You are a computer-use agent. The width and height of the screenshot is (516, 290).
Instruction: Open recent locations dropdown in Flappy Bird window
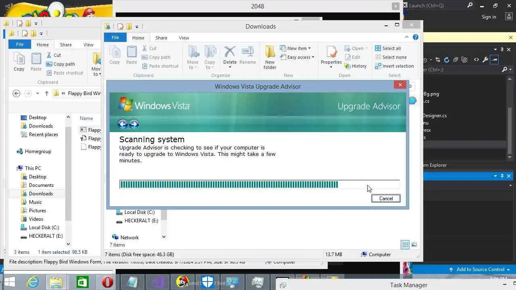pos(37,93)
